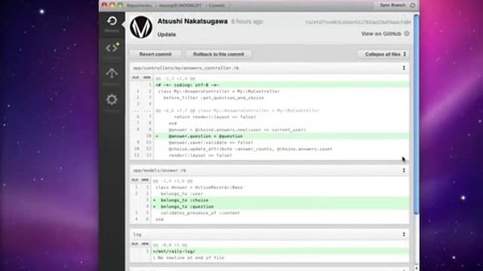Click the app/controllers/my/answers_controller.rb file path
The height and width of the screenshot is (271, 483).
(x=186, y=68)
